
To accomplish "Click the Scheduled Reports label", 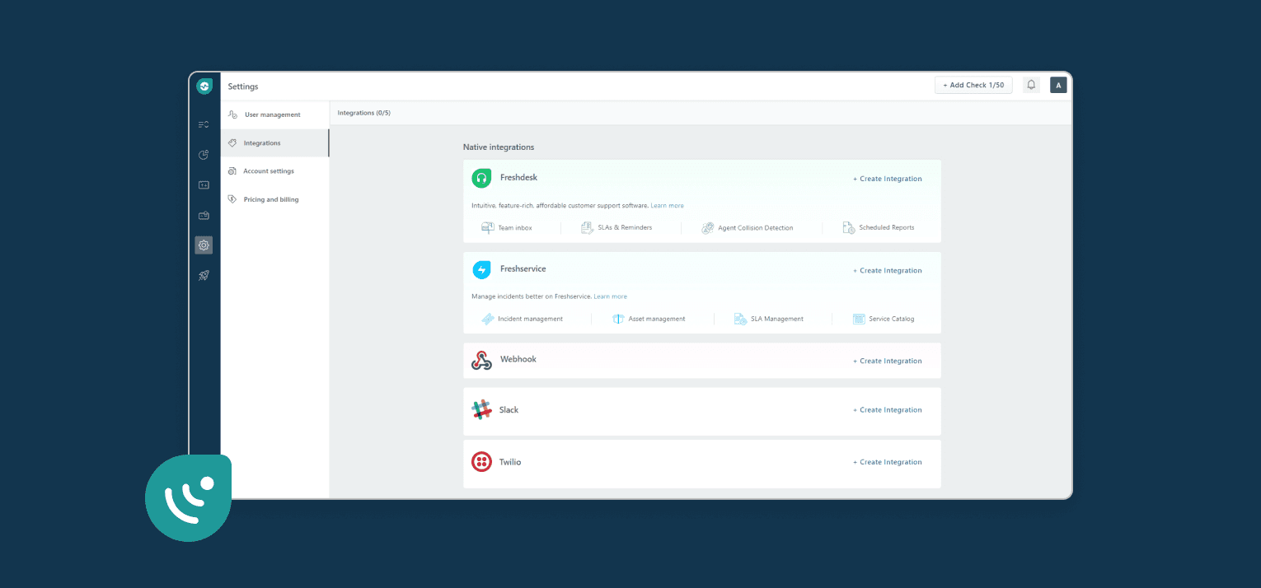I will point(886,227).
